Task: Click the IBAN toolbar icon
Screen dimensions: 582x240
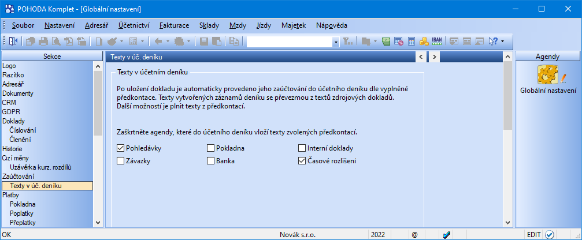Action: (436, 42)
